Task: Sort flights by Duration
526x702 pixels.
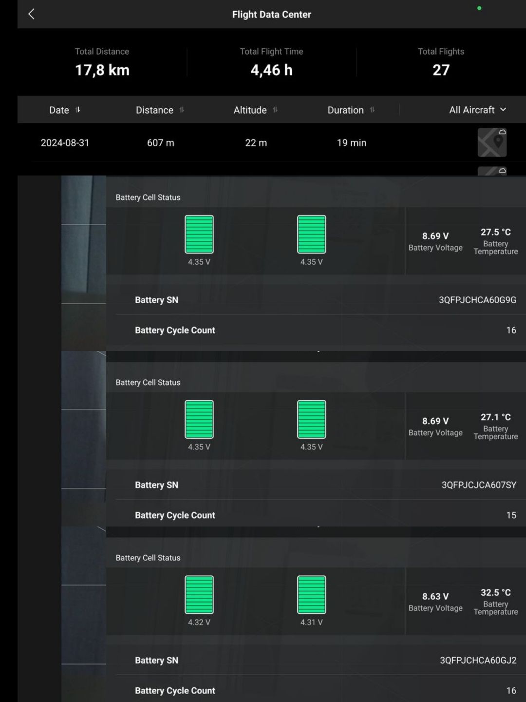Action: click(x=372, y=110)
